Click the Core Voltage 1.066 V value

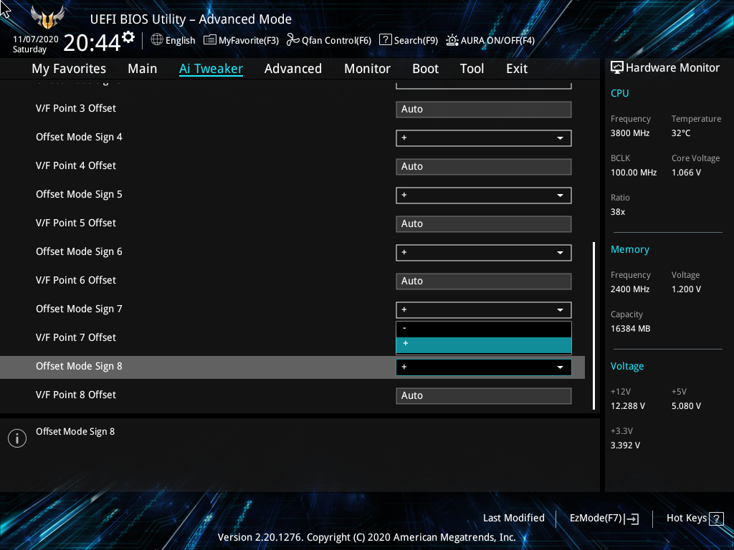(686, 173)
